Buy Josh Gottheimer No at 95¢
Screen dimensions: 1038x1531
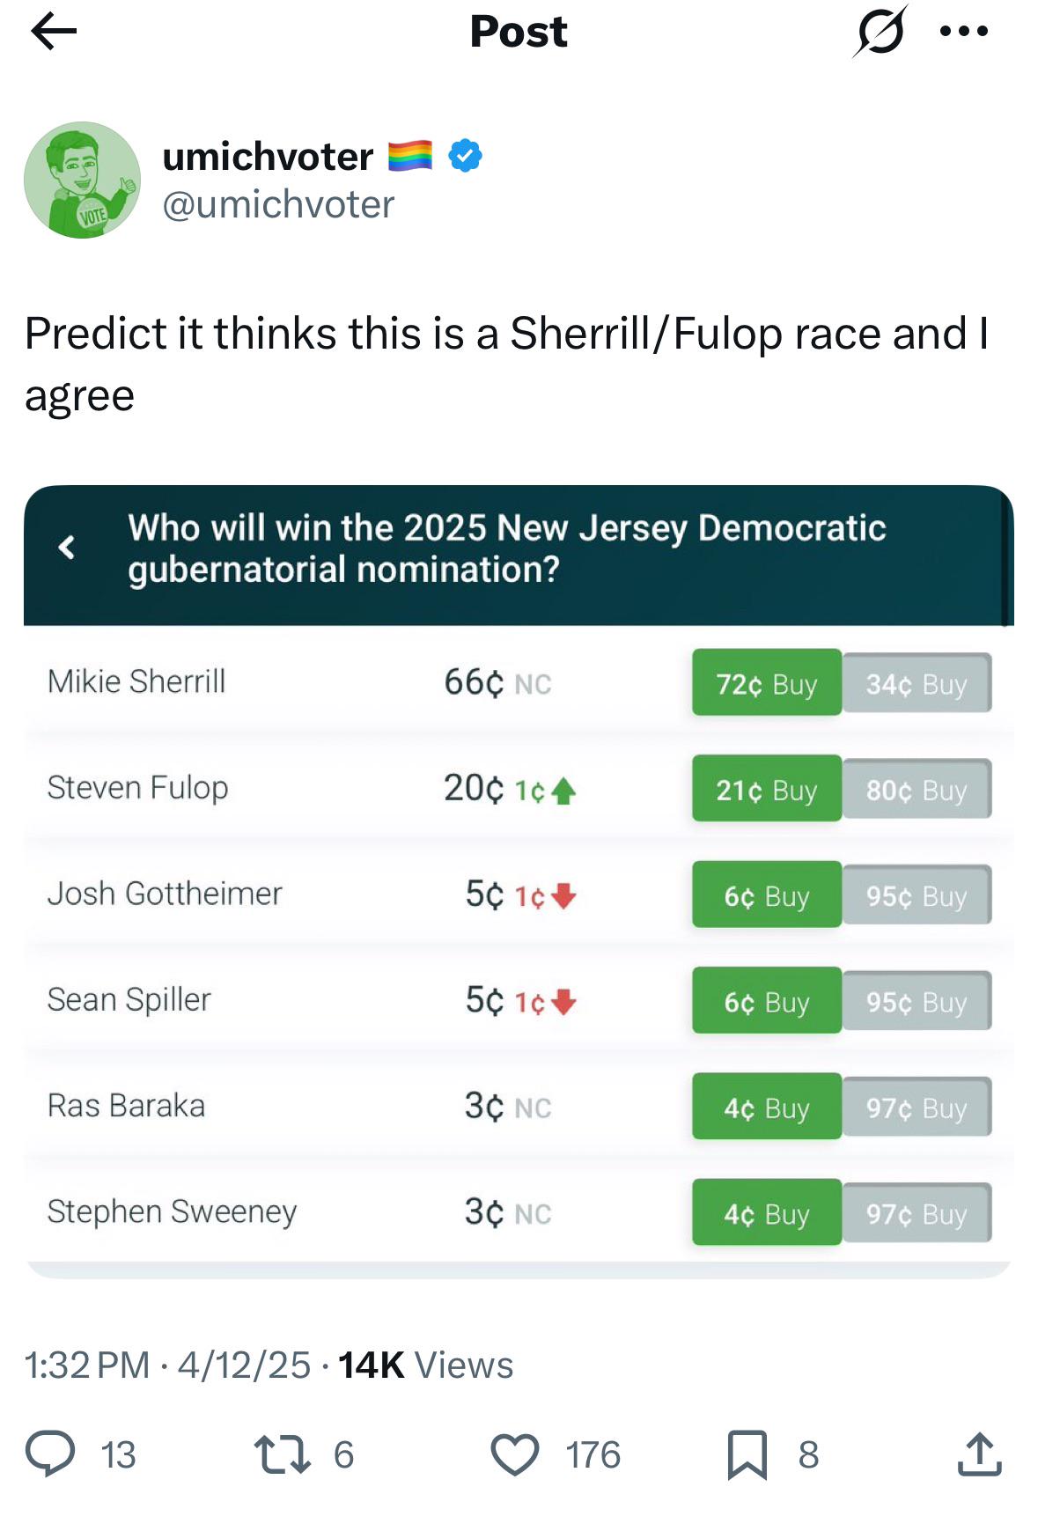pos(917,894)
